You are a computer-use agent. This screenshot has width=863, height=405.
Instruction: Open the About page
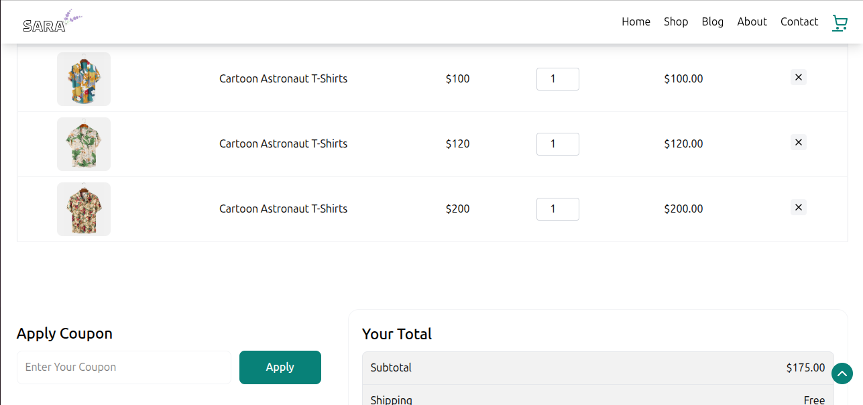click(x=752, y=21)
